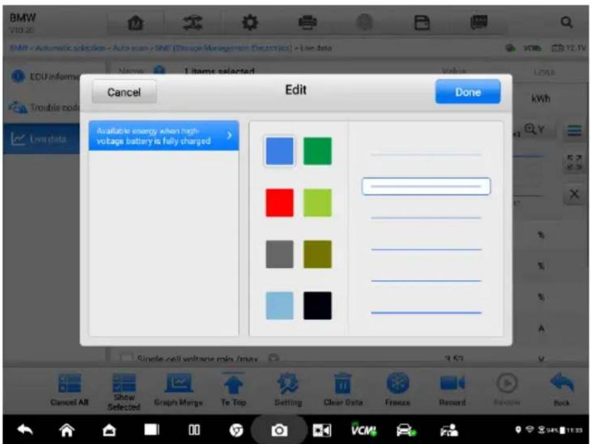591x444 pixels.
Task: Open the VCM connection icon
Action: [363, 429]
